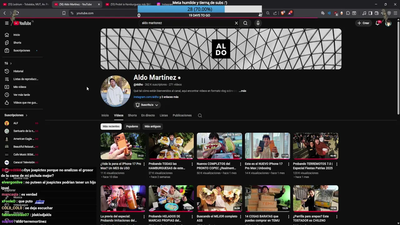
Task: Click the Crear button
Action: [363, 23]
